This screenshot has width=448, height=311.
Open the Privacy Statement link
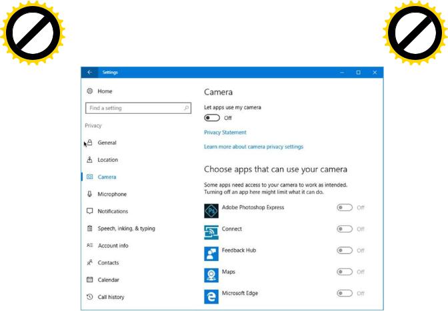pyautogui.click(x=225, y=133)
